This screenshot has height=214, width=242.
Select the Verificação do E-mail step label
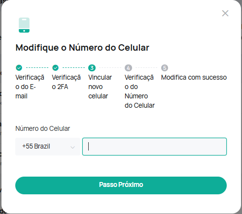30,87
